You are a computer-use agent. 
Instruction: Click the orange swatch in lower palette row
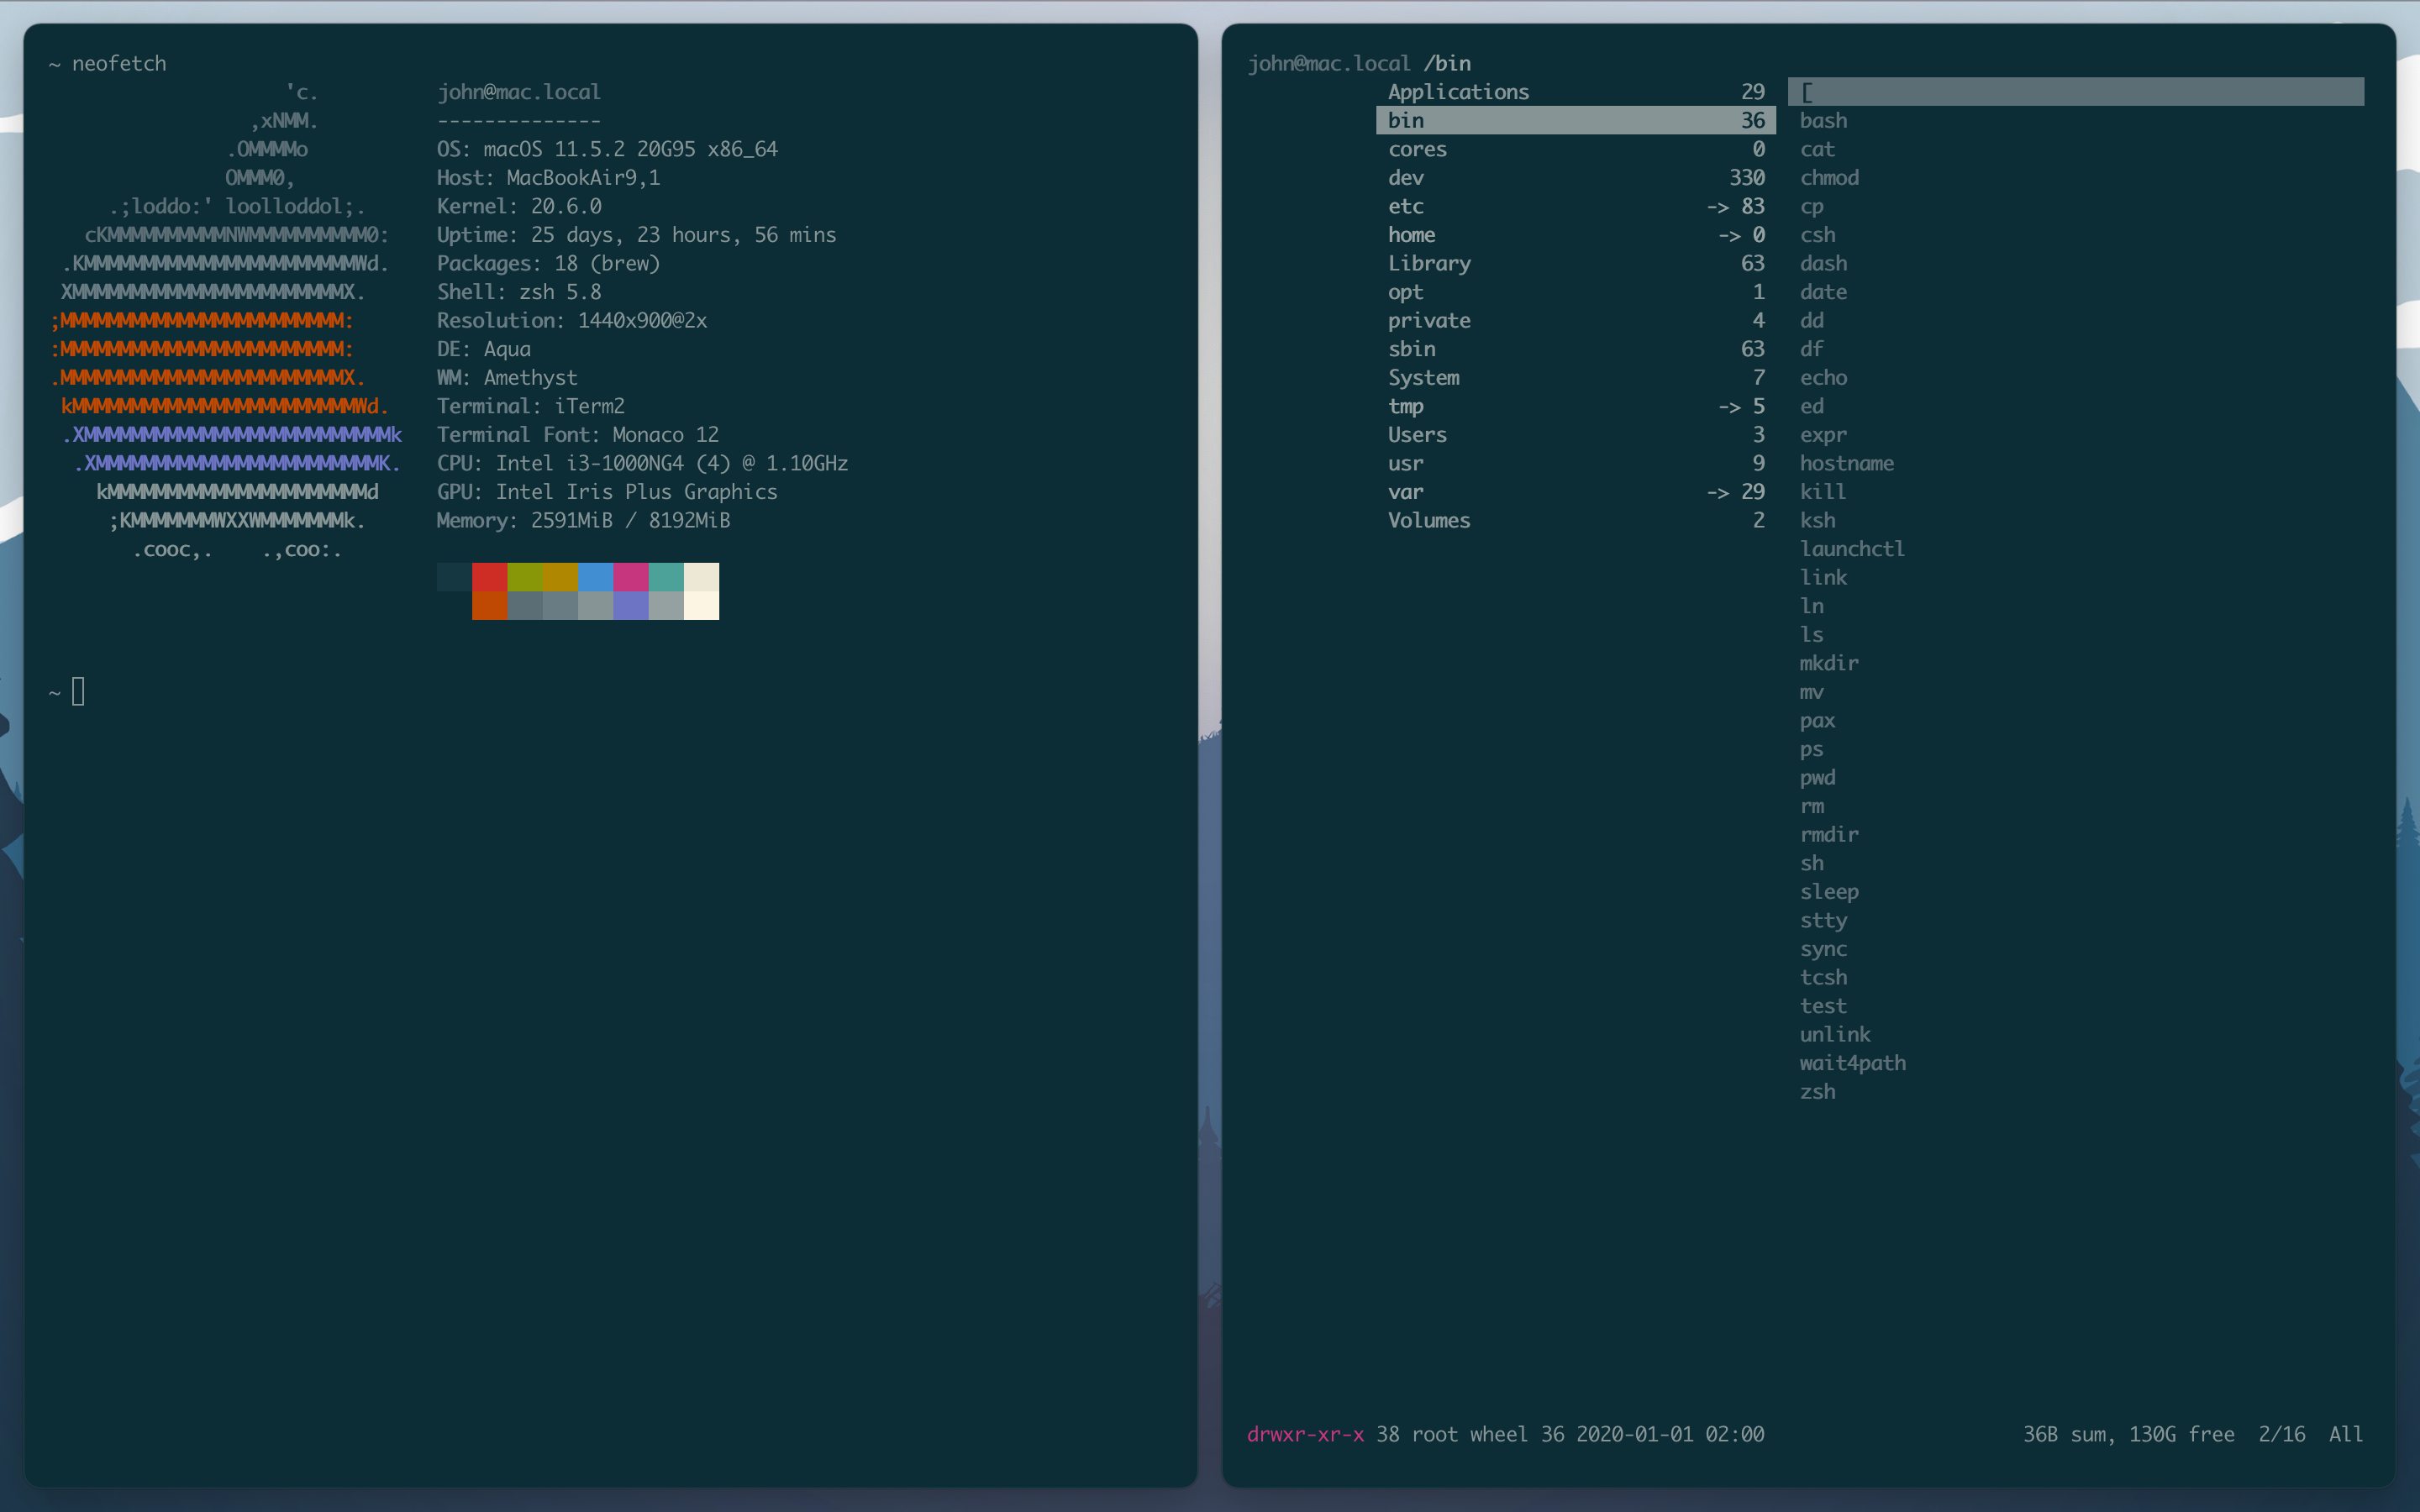click(x=489, y=605)
